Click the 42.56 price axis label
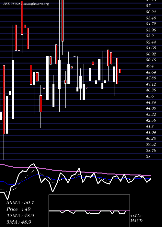 (151, 120)
